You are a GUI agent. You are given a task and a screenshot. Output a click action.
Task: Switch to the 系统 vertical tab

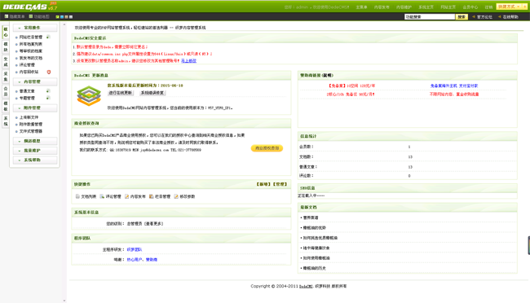point(6,121)
